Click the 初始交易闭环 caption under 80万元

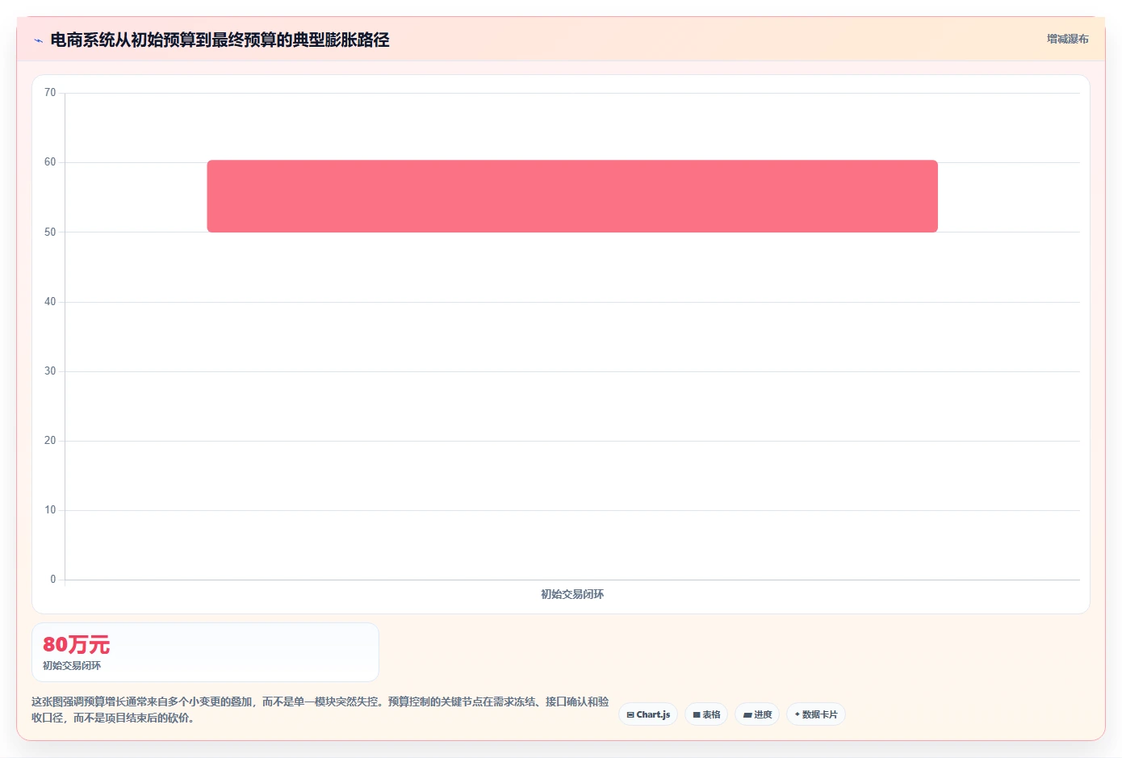click(72, 666)
